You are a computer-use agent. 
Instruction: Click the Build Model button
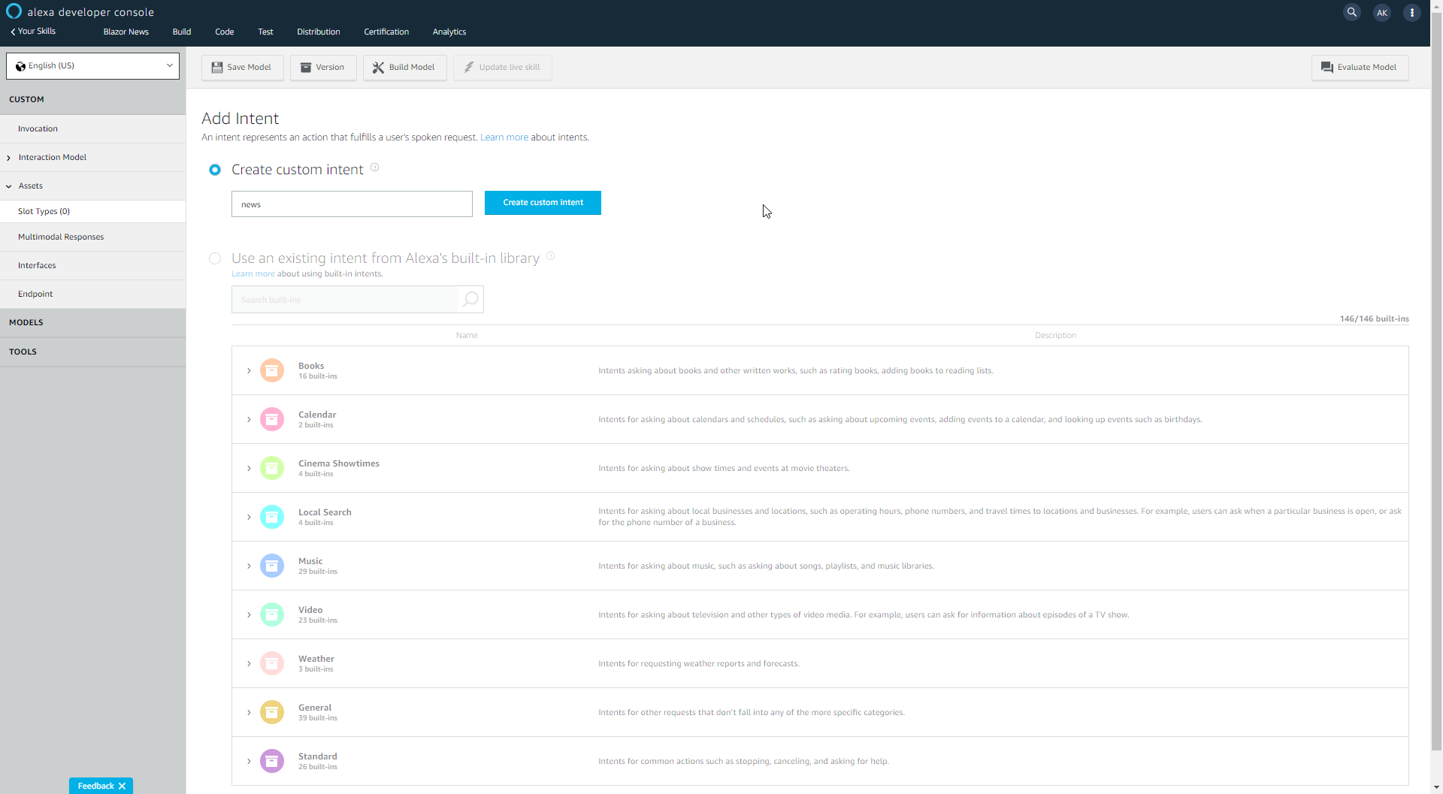tap(404, 67)
